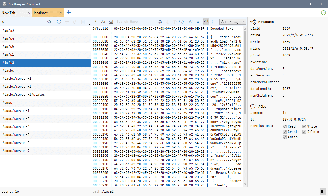Increase font size in data viewer
328x196 pixels.
pyautogui.click(x=190, y=22)
